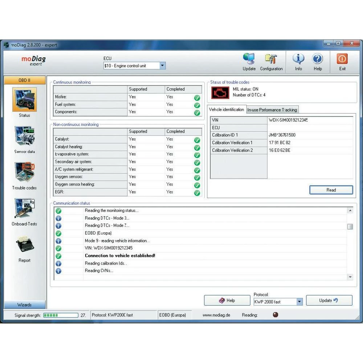
Task: Open the Configuration tools icon
Action: tap(271, 60)
